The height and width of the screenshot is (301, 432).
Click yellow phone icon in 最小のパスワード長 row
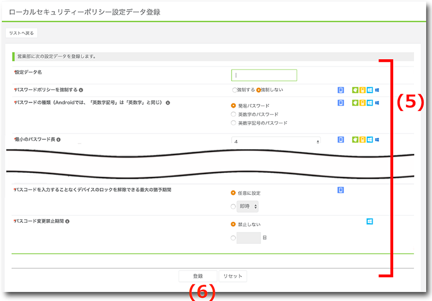(362, 139)
